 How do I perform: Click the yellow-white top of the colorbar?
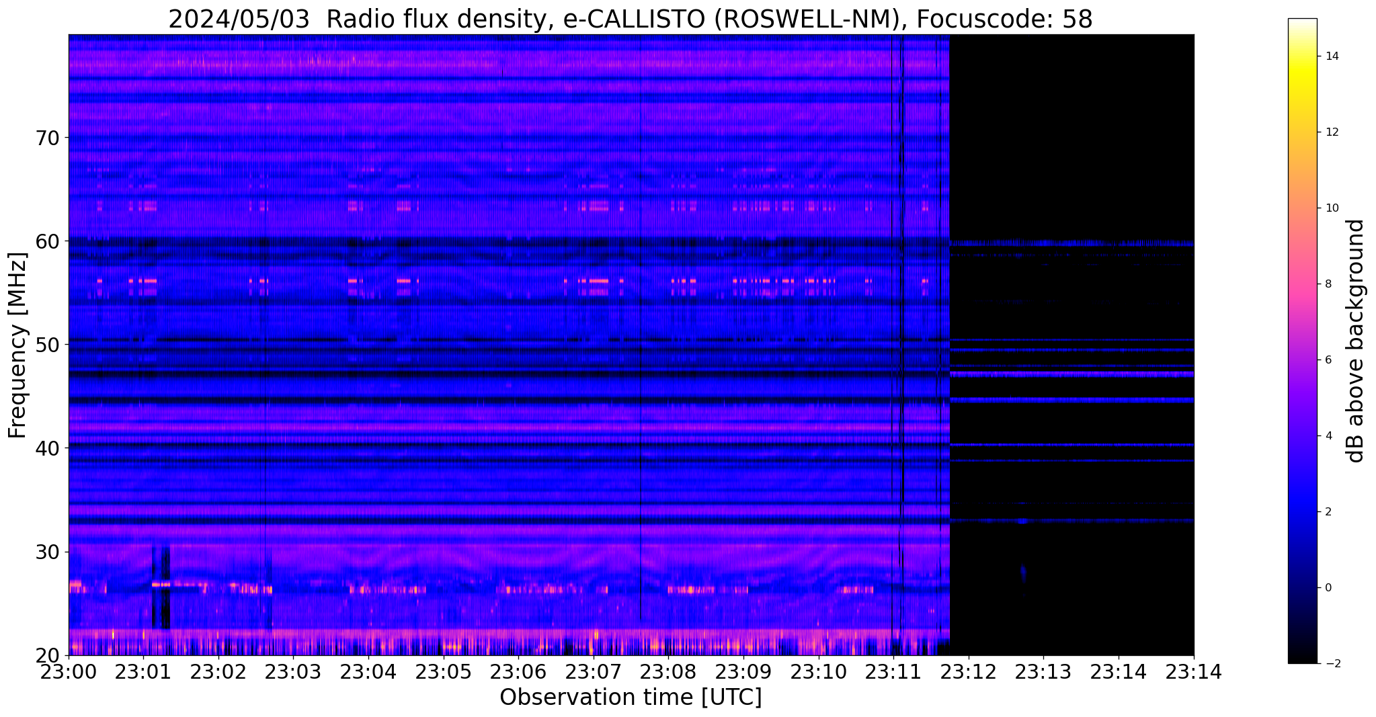coord(1302,34)
